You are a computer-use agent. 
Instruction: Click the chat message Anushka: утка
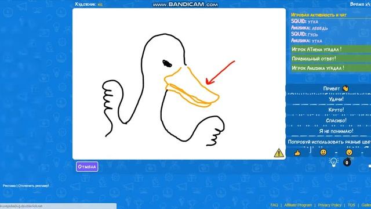tap(307, 41)
